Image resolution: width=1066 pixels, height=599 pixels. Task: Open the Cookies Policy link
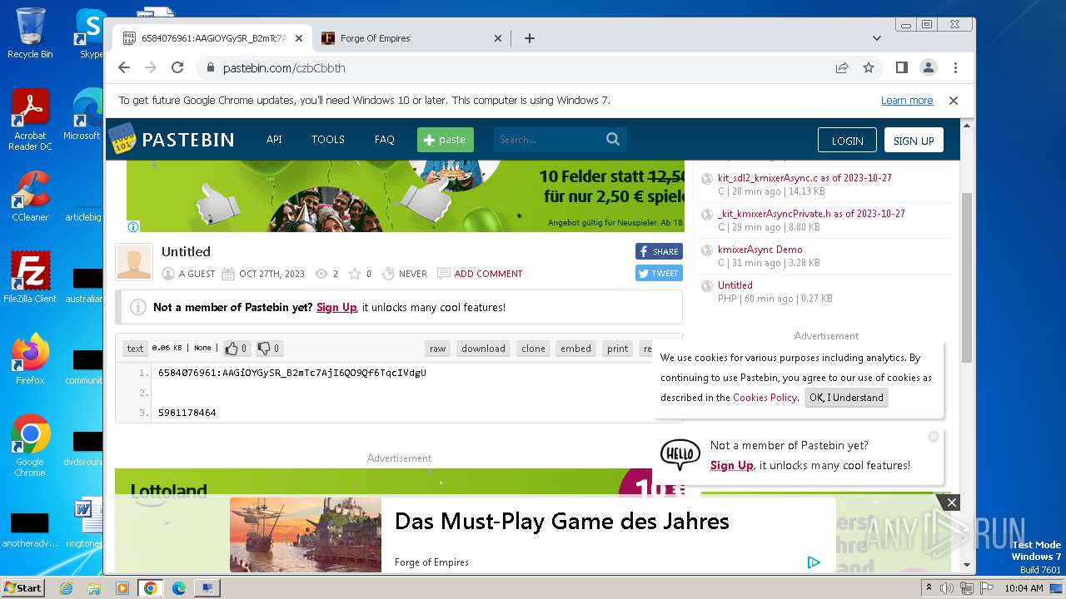[765, 398]
